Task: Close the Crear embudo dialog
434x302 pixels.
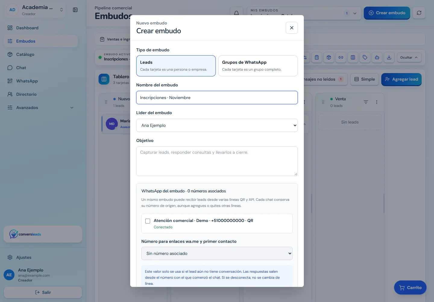Action: click(291, 28)
